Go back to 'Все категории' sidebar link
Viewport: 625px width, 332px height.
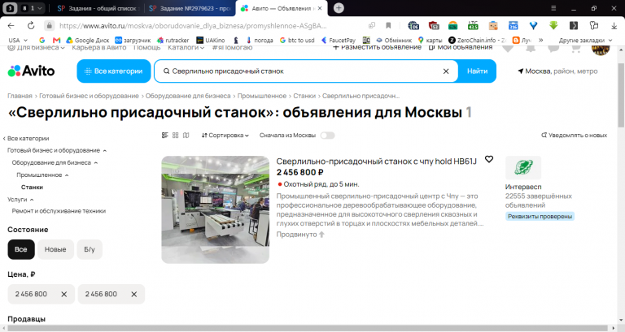pos(26,138)
